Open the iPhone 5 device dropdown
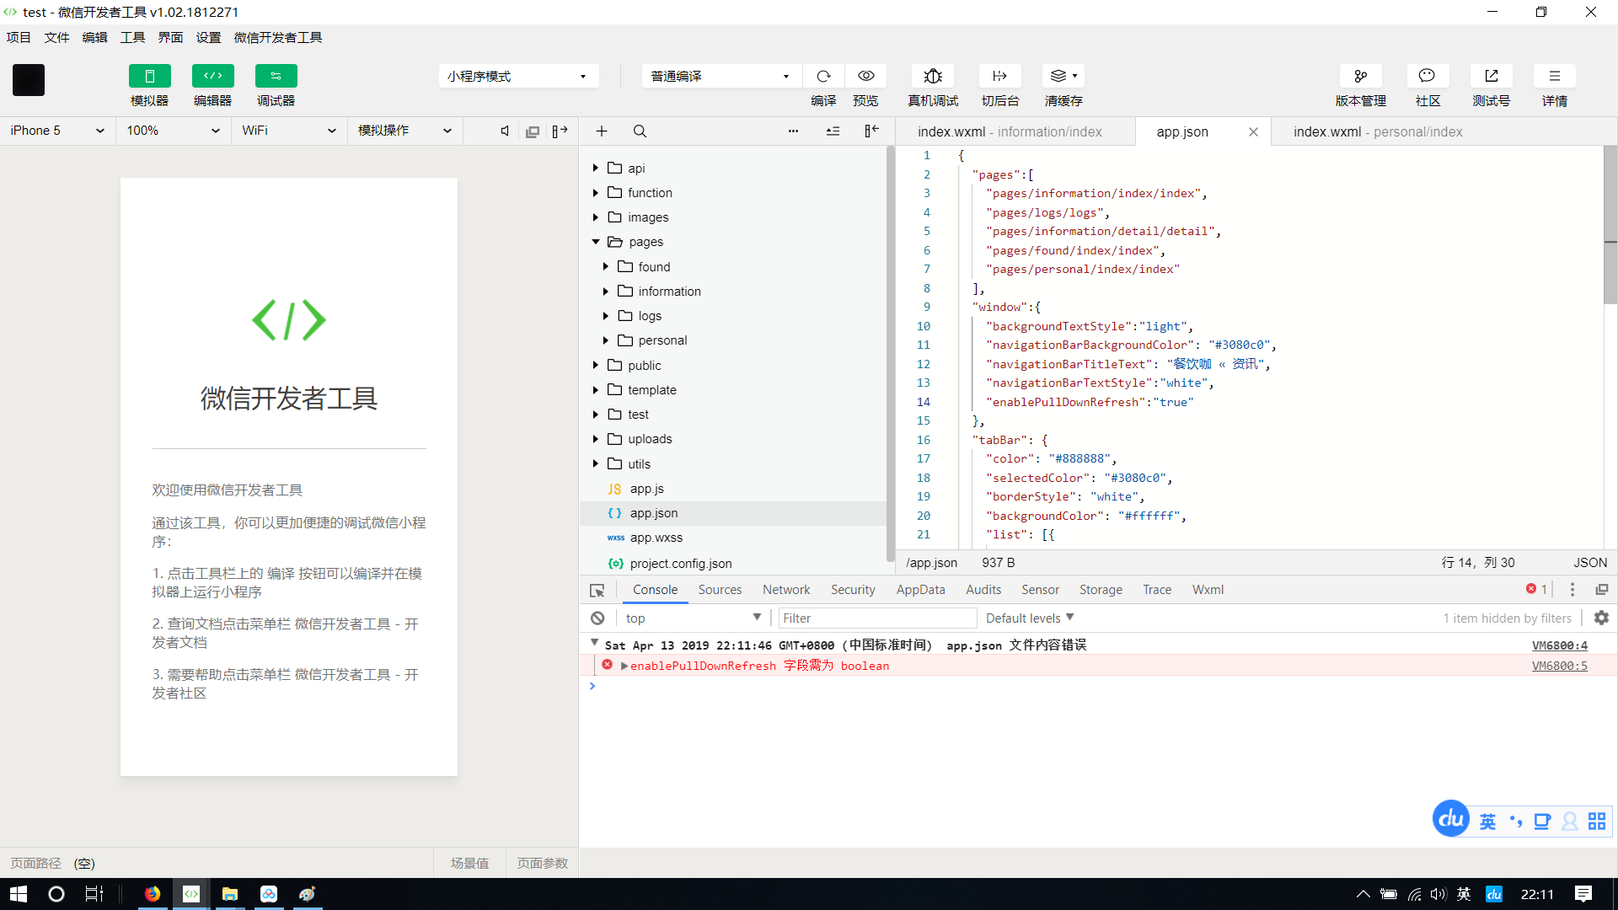Image resolution: width=1618 pixels, height=910 pixels. click(x=57, y=131)
